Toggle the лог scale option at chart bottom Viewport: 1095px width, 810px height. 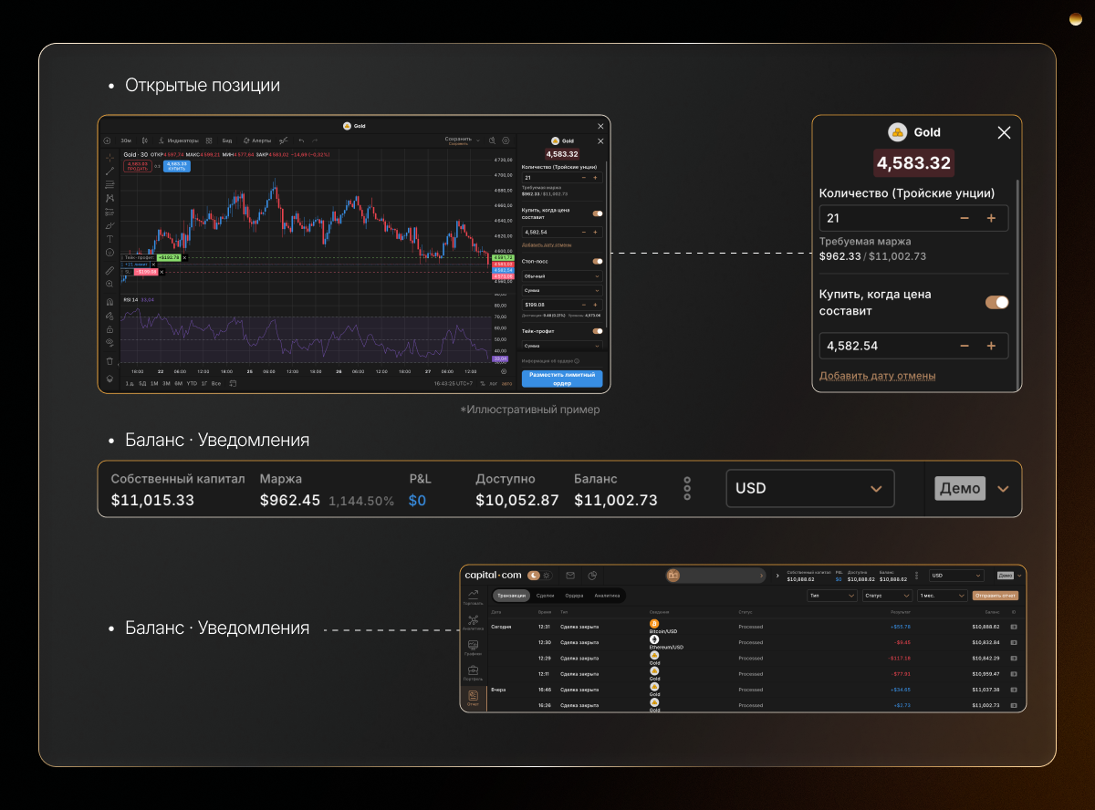[x=493, y=384]
